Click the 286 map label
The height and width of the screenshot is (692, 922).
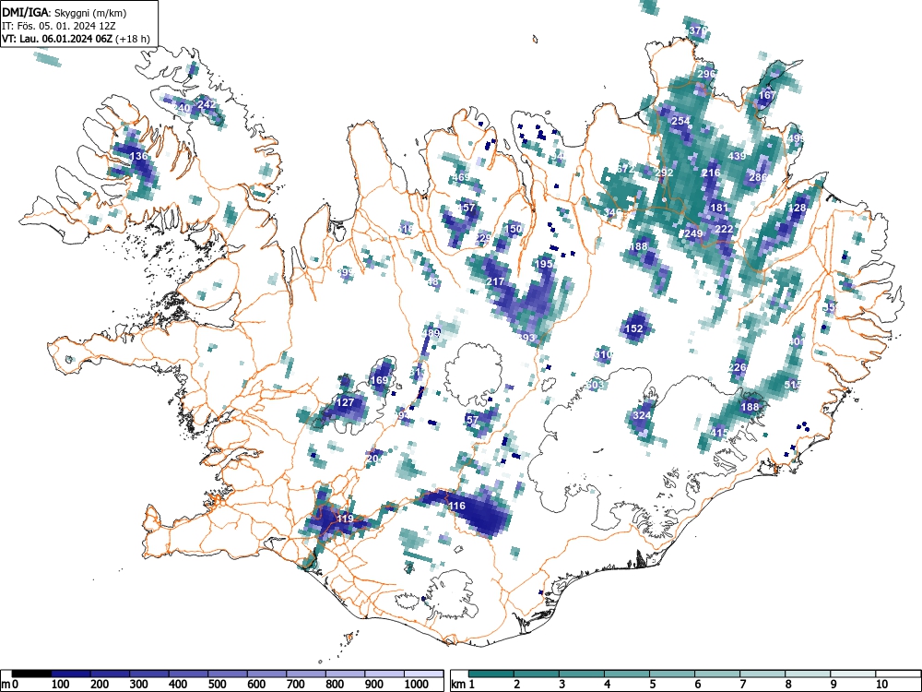[x=758, y=177]
